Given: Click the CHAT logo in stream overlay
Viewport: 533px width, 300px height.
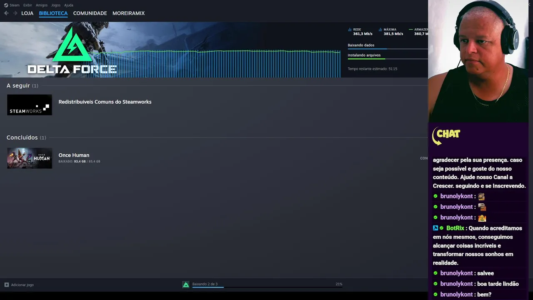Looking at the screenshot, I should [x=446, y=135].
